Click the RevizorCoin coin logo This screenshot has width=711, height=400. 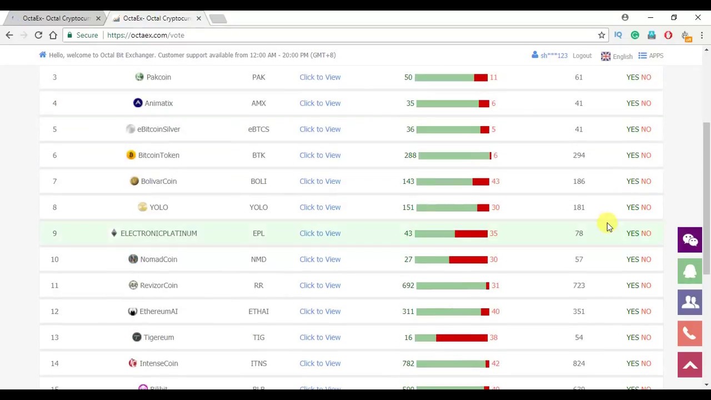(x=133, y=285)
